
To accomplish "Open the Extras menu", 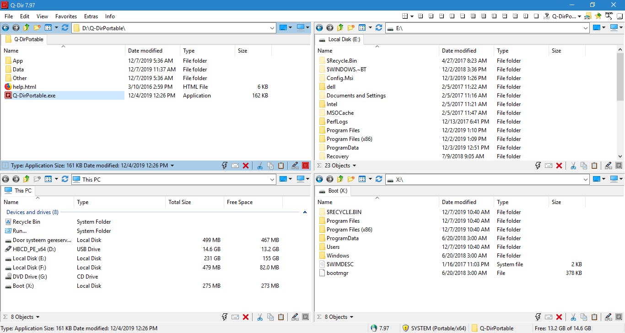I will coord(91,16).
